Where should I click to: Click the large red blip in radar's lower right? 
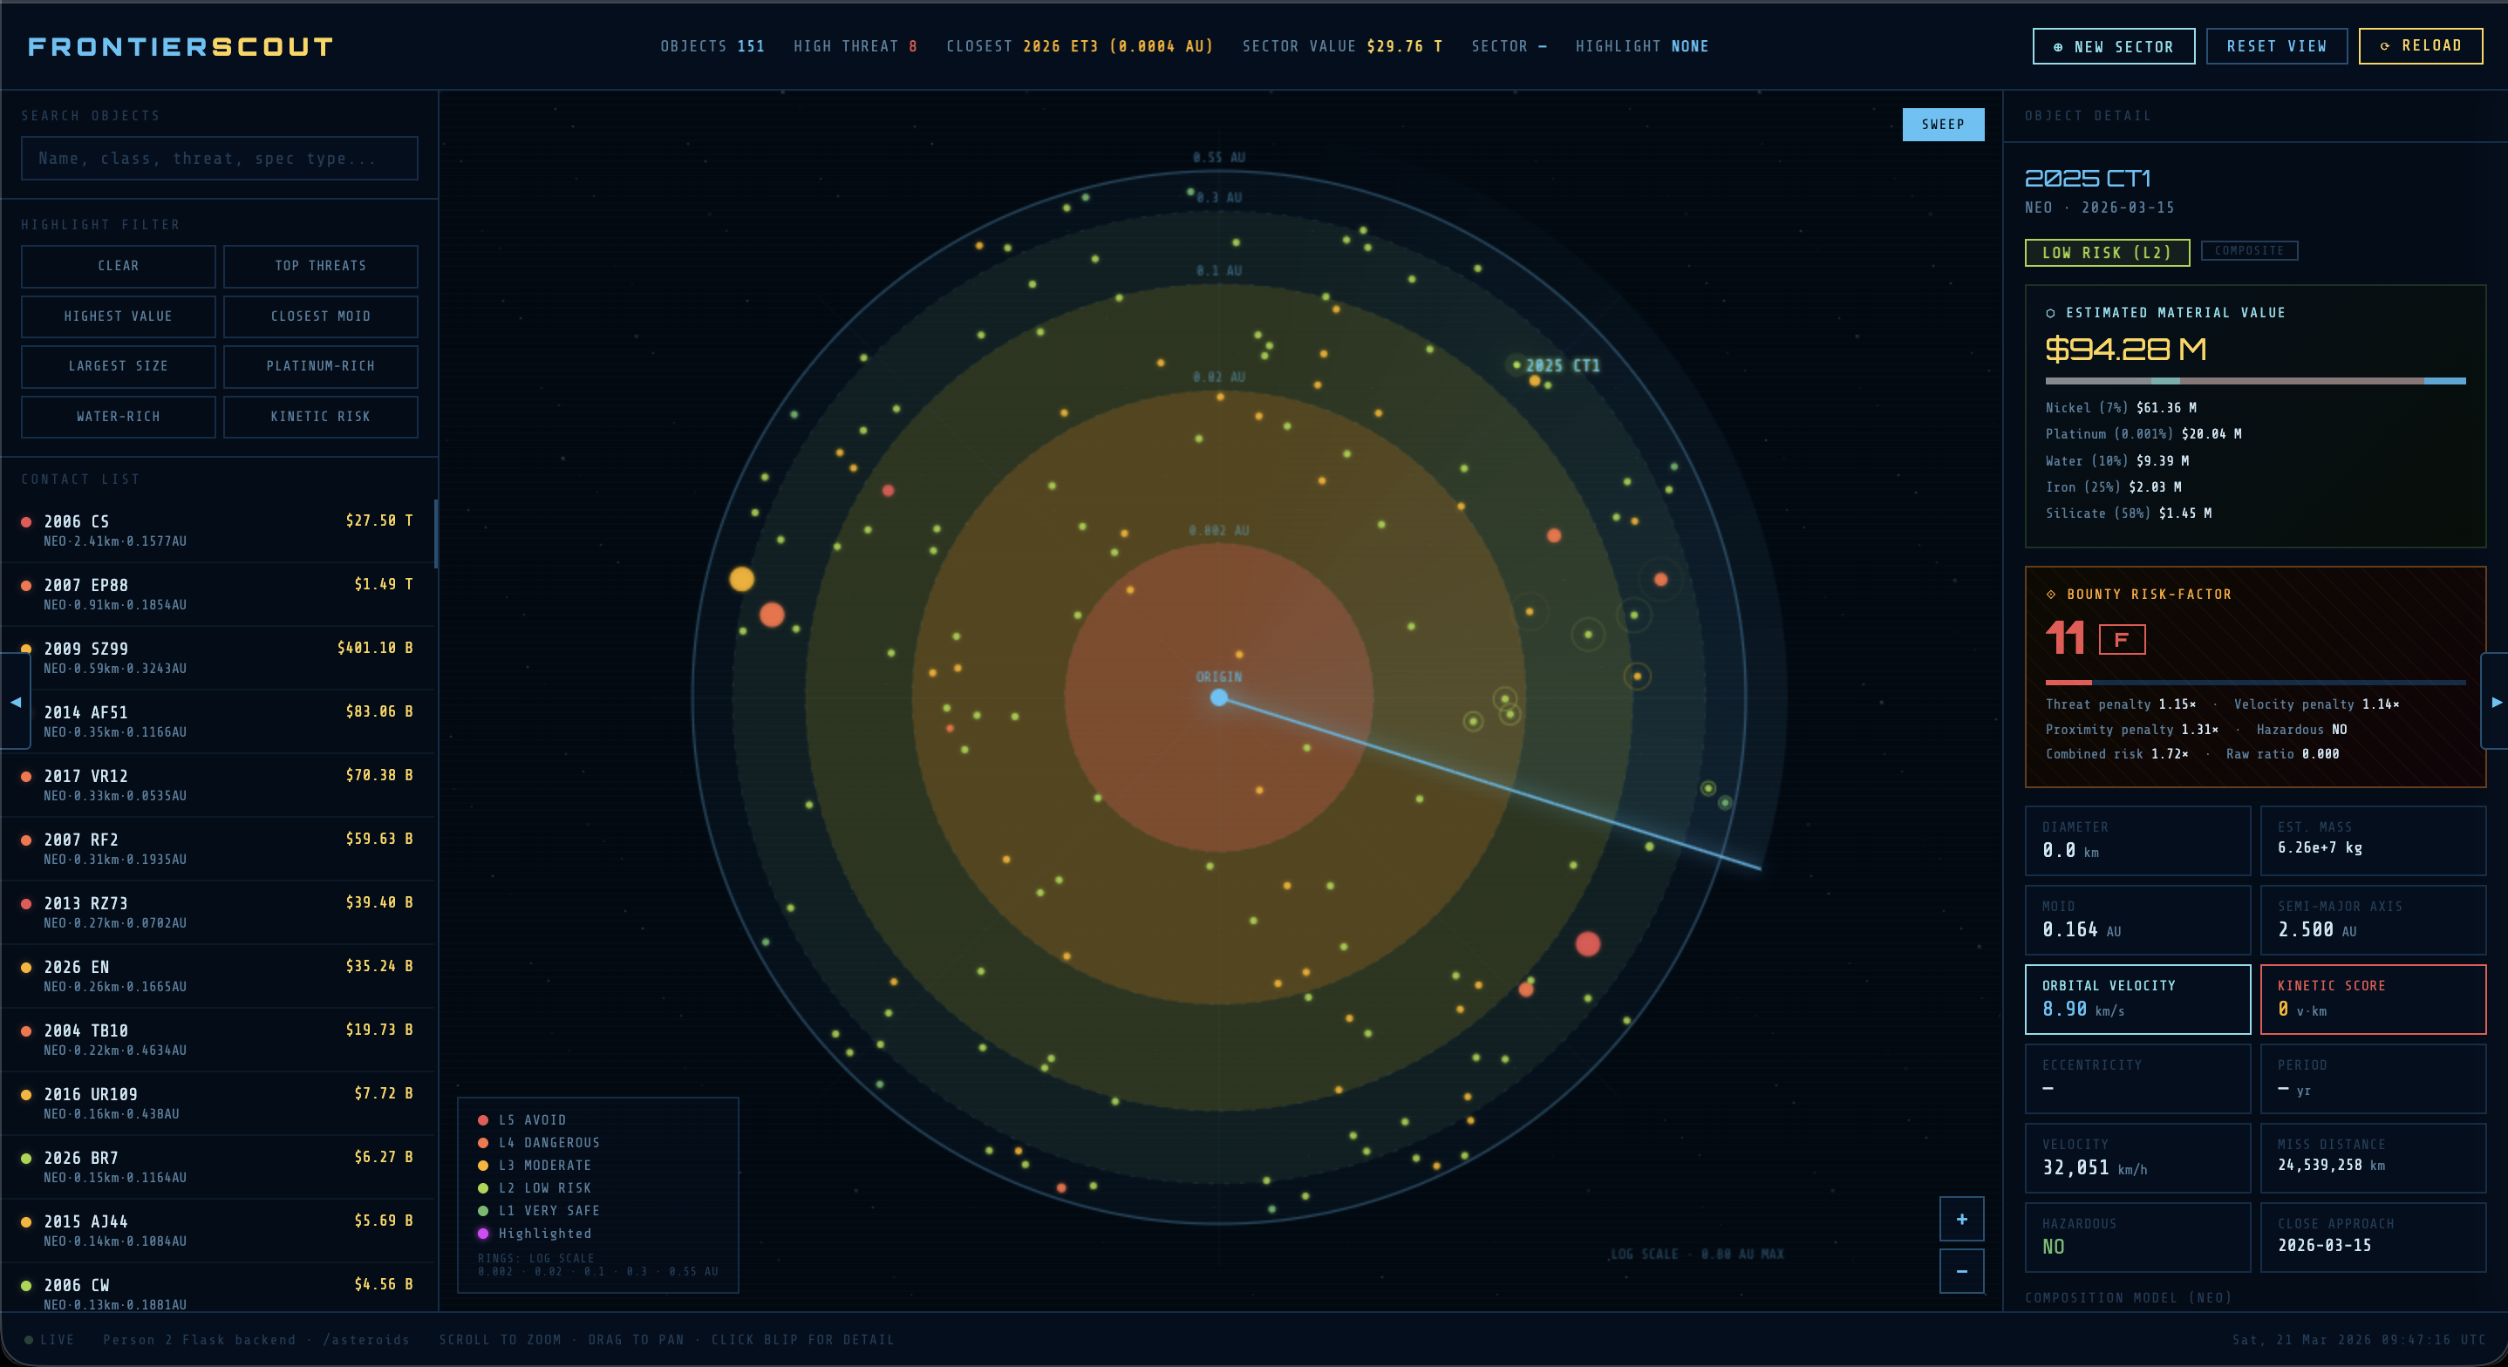[x=1587, y=943]
